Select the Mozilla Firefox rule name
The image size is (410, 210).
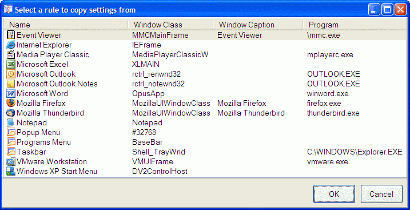[x=41, y=103]
